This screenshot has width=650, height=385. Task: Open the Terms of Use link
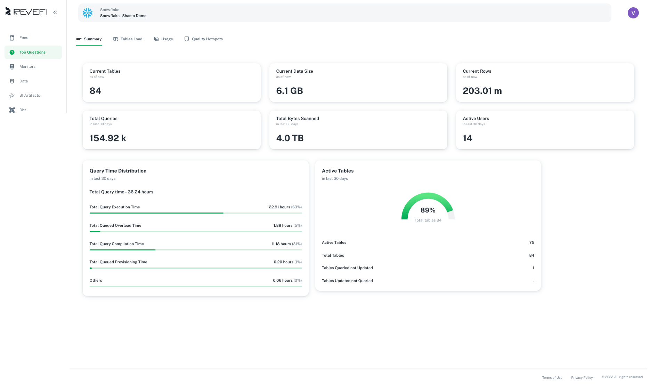click(552, 377)
